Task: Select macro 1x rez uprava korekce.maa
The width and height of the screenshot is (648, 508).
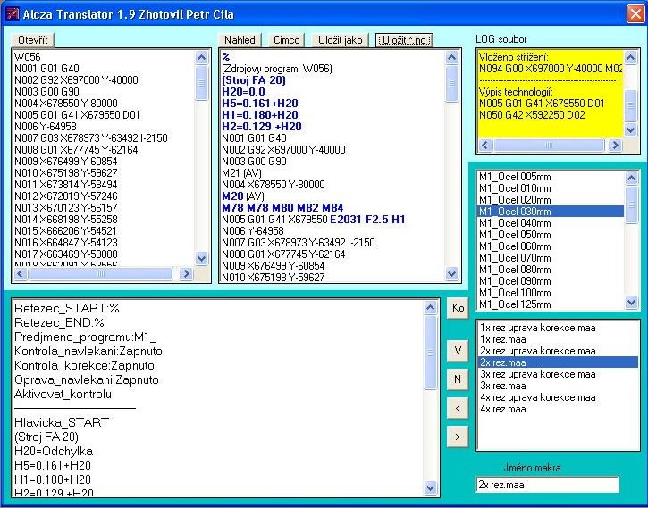Action: pos(558,328)
